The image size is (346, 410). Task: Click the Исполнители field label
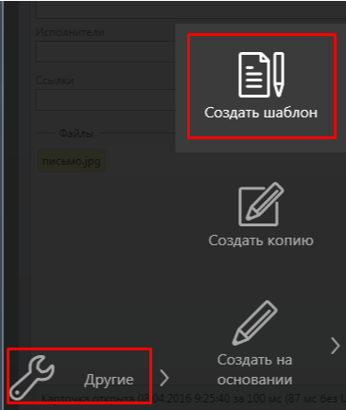pos(70,32)
